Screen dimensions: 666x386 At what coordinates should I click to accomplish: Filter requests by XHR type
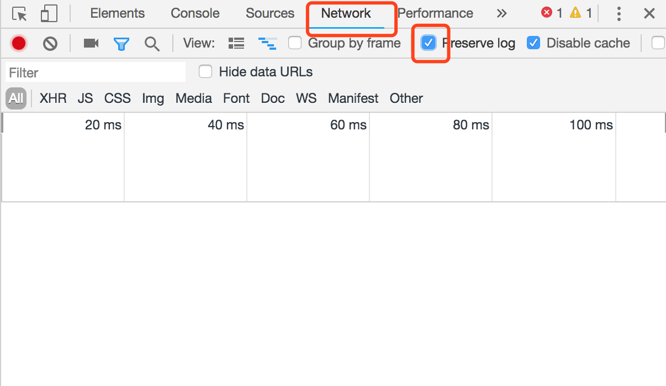pyautogui.click(x=53, y=98)
